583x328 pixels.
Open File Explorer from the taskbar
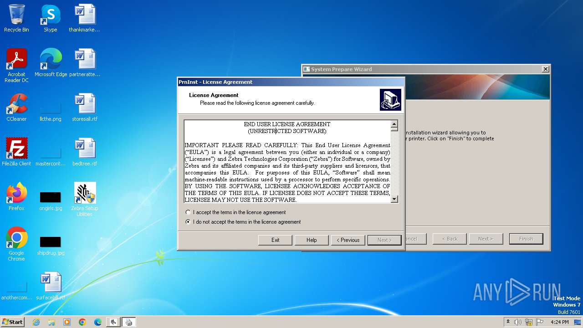51,322
